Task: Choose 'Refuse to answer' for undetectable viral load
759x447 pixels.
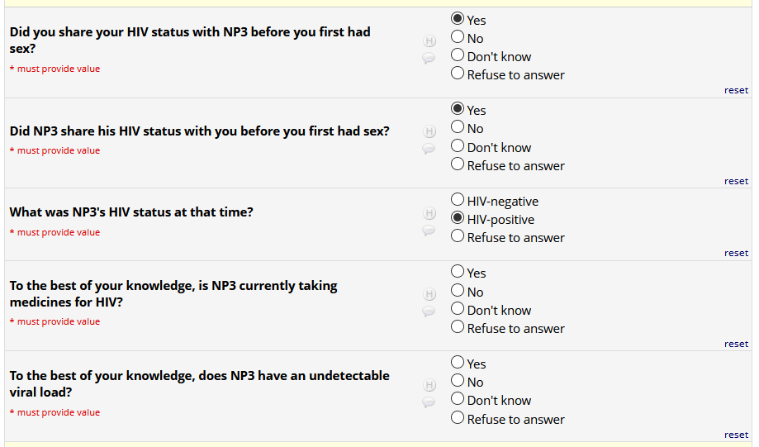Action: coord(458,419)
